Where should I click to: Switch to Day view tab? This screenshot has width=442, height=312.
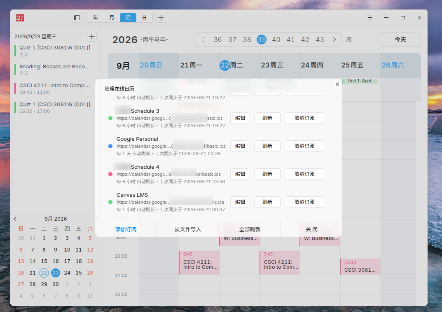click(144, 18)
